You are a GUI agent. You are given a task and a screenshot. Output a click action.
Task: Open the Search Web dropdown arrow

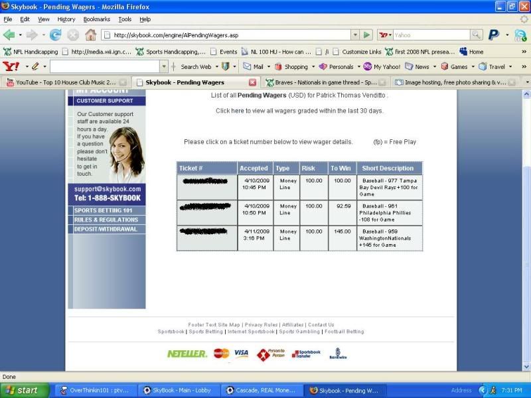pyautogui.click(x=217, y=67)
